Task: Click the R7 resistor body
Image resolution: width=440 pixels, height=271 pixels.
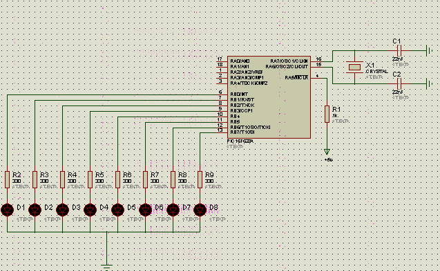Action: point(145,179)
